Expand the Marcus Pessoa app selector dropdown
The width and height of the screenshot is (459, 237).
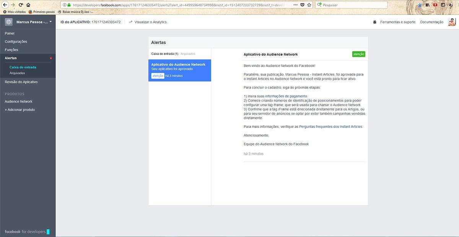(x=34, y=22)
